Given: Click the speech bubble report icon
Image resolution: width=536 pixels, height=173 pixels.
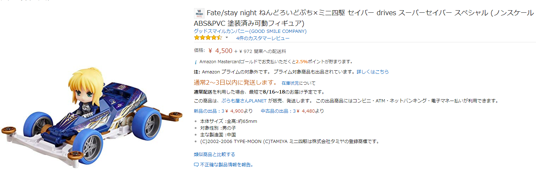Looking at the screenshot, I should [x=196, y=165].
